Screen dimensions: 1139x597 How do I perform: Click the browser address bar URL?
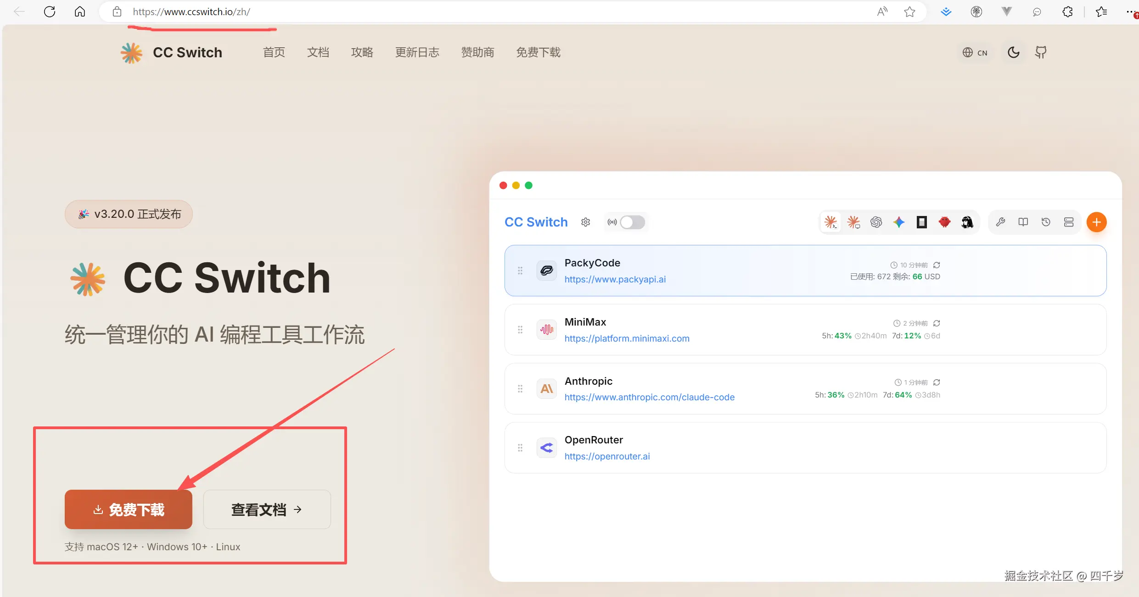[x=191, y=12]
